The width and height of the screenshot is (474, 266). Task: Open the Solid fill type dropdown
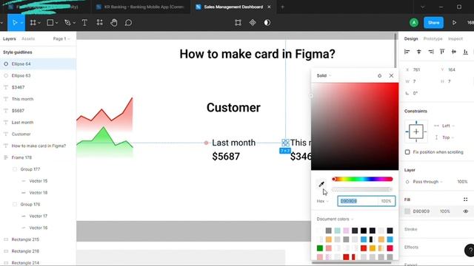tap(324, 75)
